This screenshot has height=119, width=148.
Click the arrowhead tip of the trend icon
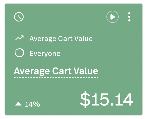point(23,36)
